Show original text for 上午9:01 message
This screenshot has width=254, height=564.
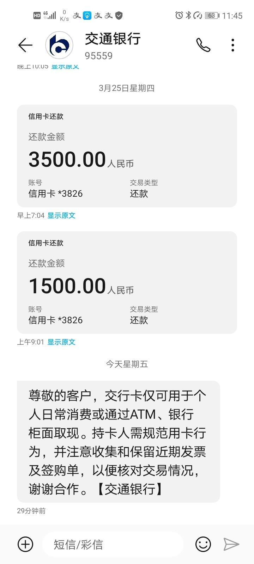(61, 342)
